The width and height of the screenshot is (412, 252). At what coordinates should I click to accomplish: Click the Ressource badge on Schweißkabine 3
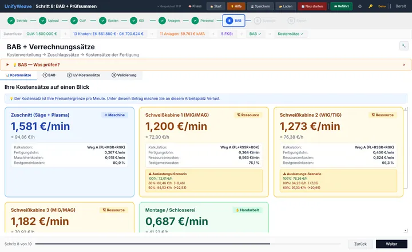pyautogui.click(x=113, y=210)
